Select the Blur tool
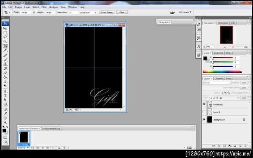This screenshot has height=158, width=253. (x=5, y=82)
